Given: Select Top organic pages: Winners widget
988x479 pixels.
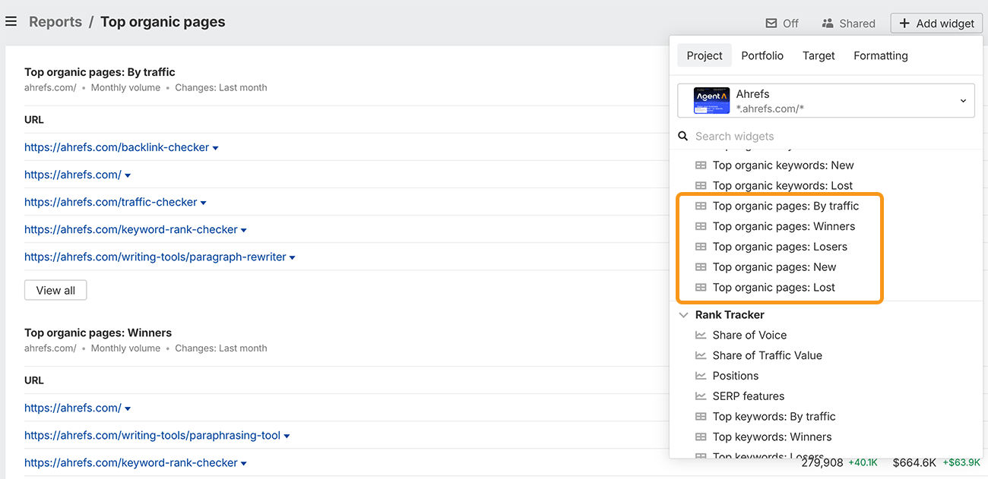Looking at the screenshot, I should tap(784, 227).
